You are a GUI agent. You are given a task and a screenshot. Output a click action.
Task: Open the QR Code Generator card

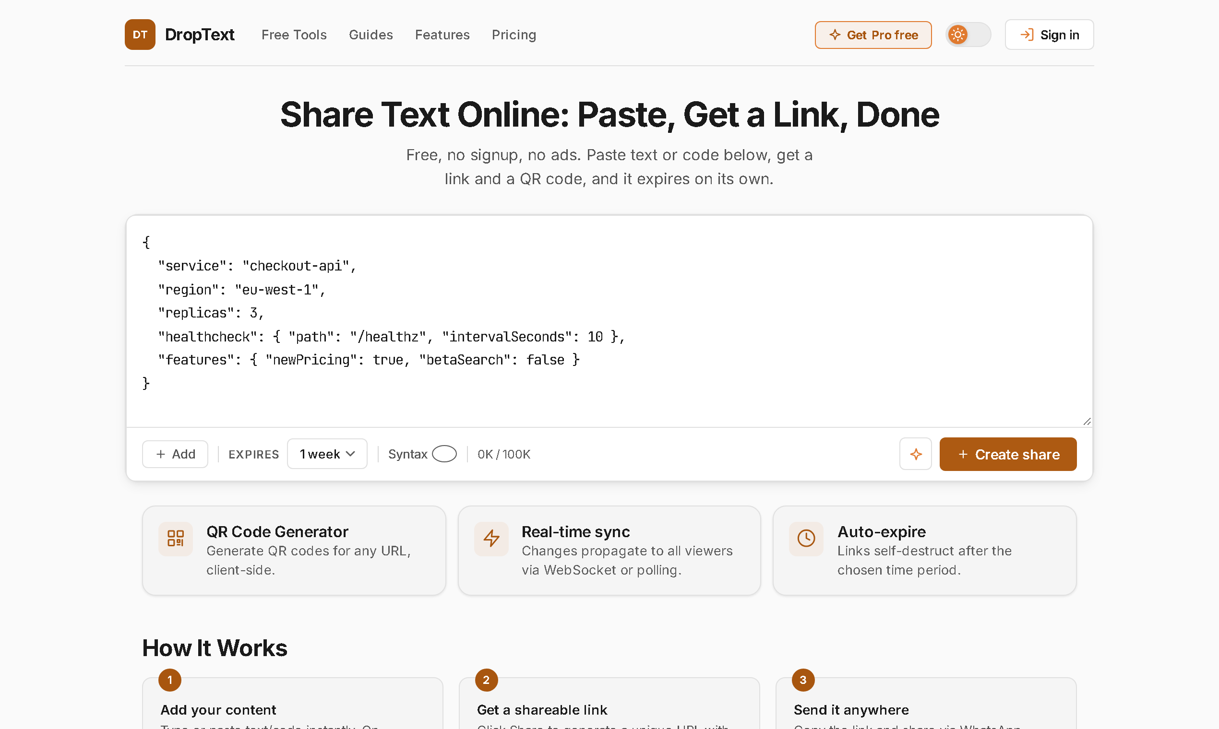[x=294, y=551]
